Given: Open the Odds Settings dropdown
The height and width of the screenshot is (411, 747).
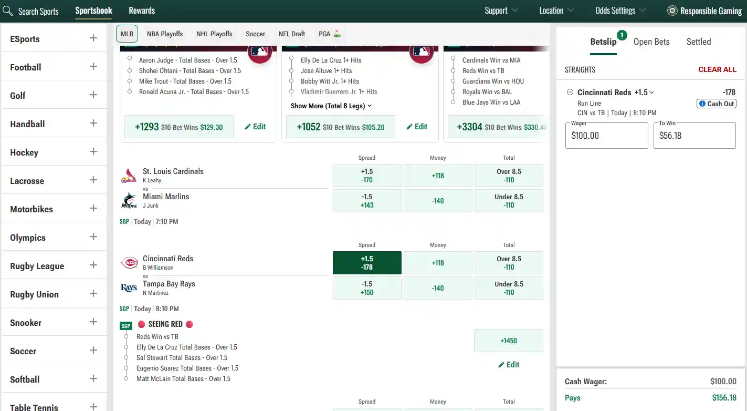Looking at the screenshot, I should tap(620, 11).
